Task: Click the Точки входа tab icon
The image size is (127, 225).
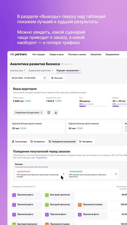Action: 13,141
